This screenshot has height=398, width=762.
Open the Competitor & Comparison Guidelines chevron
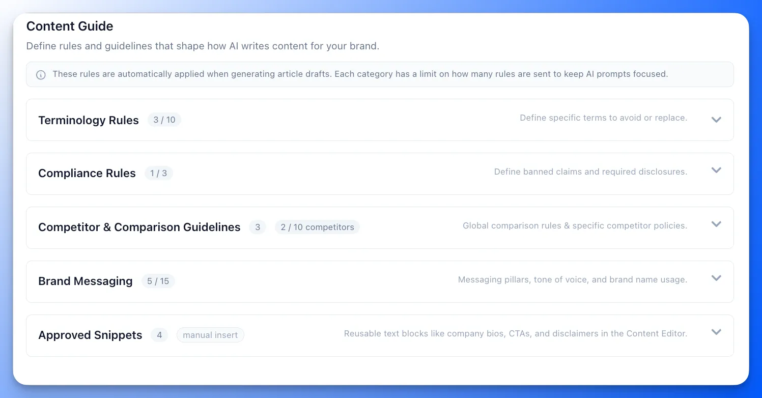coord(716,224)
